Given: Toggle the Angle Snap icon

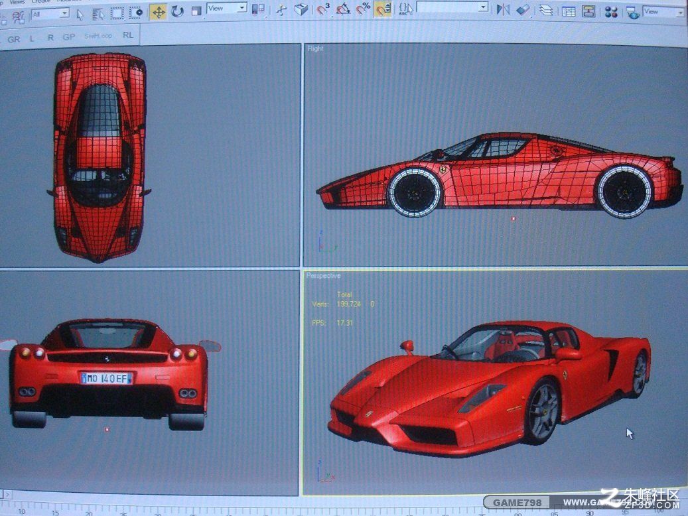Looking at the screenshot, I should 343,9.
